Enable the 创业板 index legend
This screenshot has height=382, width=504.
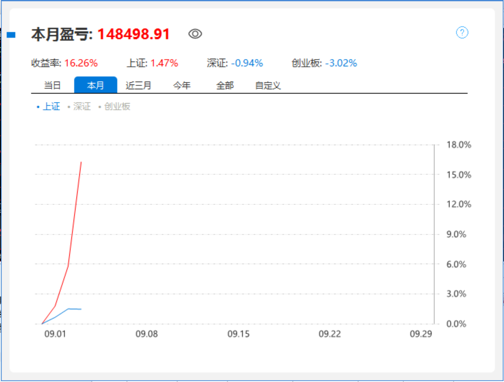tap(114, 106)
